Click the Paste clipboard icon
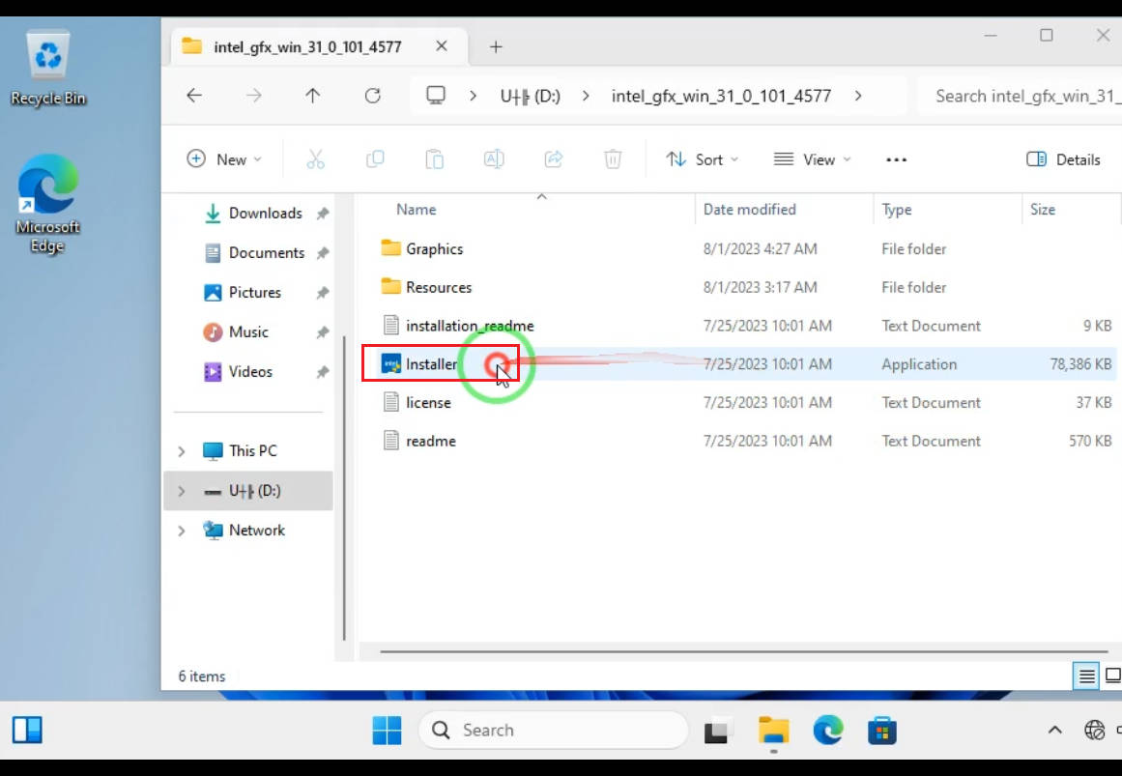1122x776 pixels. 435,159
